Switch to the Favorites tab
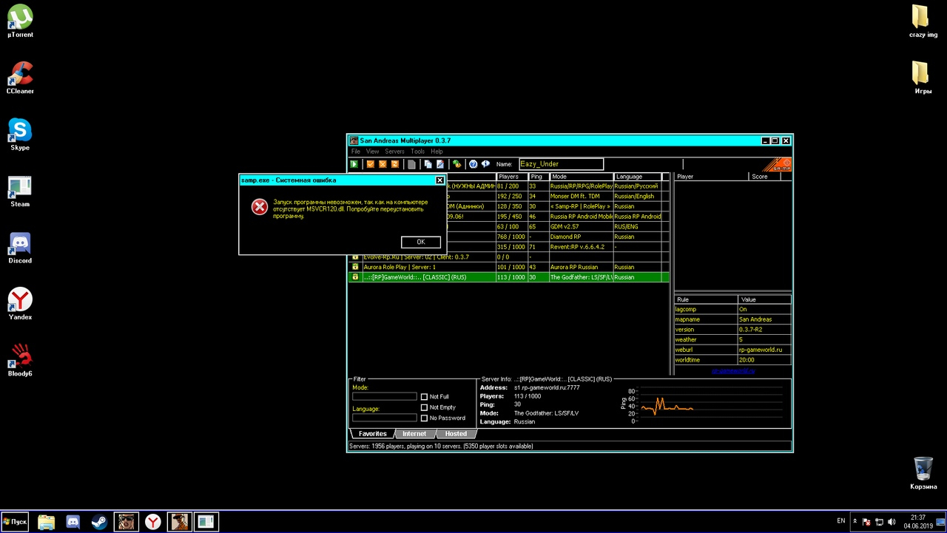Image resolution: width=947 pixels, height=533 pixels. coord(372,434)
